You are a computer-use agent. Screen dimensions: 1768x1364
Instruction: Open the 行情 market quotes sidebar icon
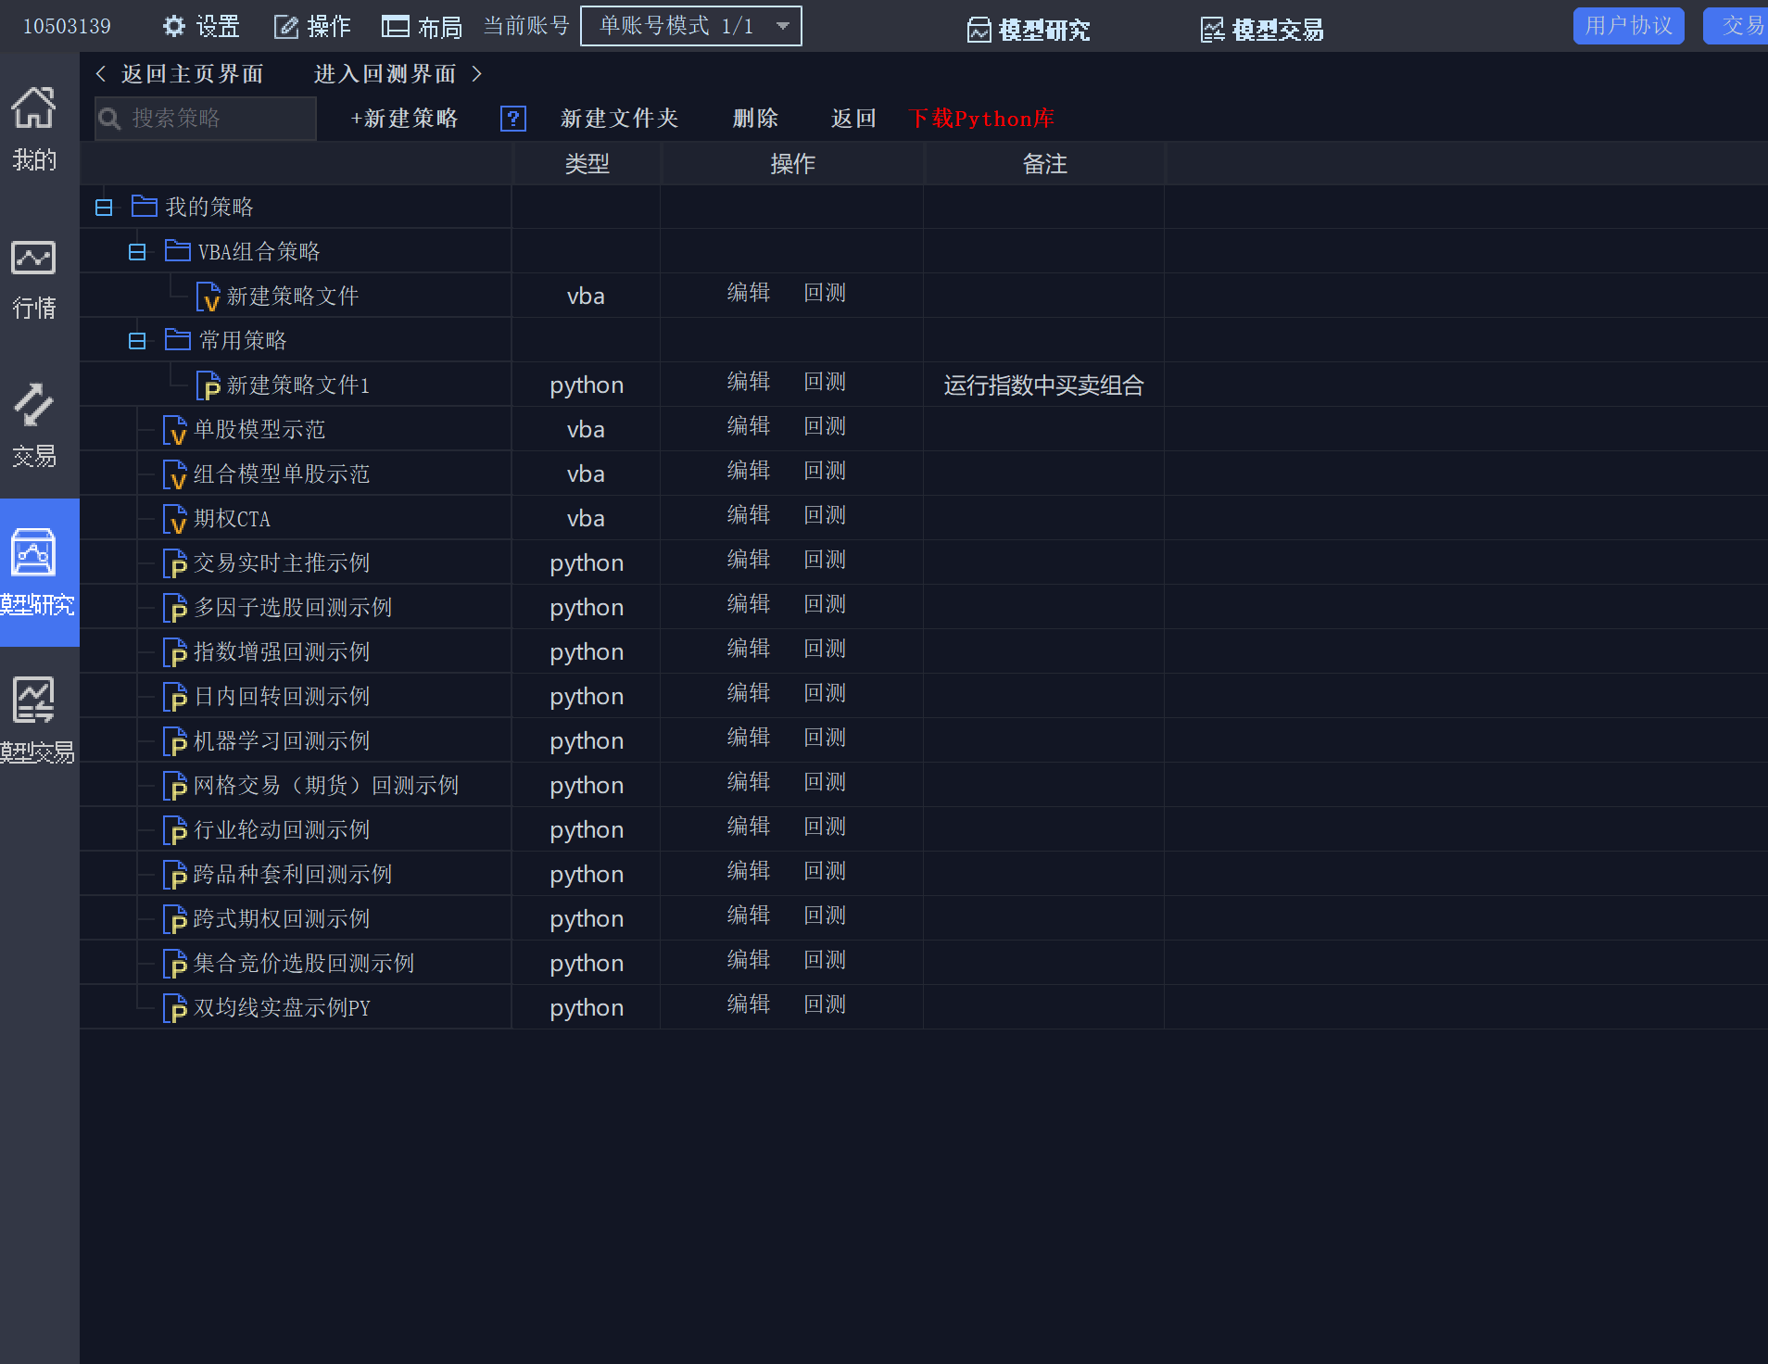pyautogui.click(x=33, y=259)
